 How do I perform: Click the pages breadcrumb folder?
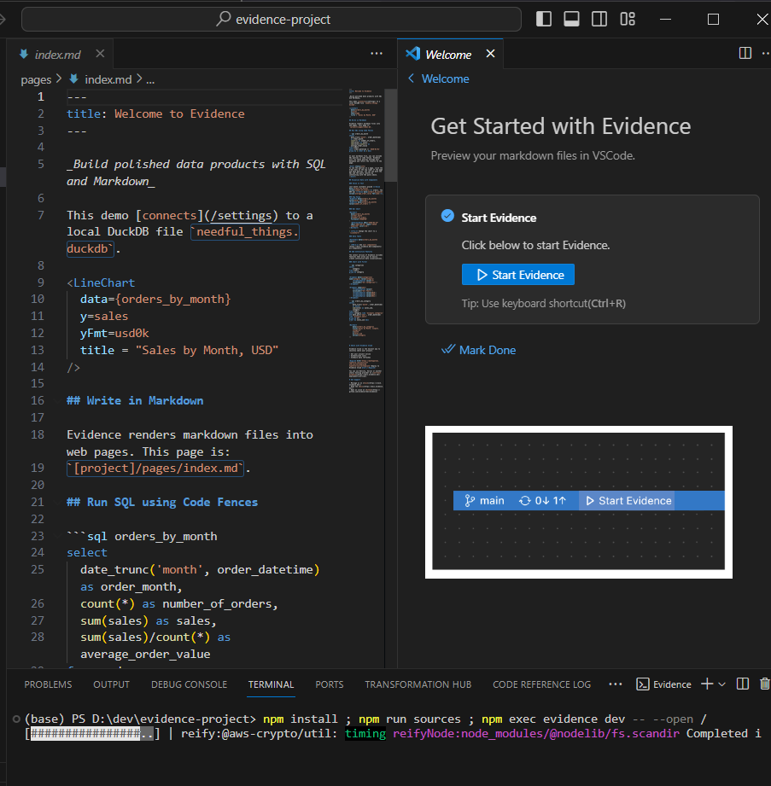coord(36,79)
